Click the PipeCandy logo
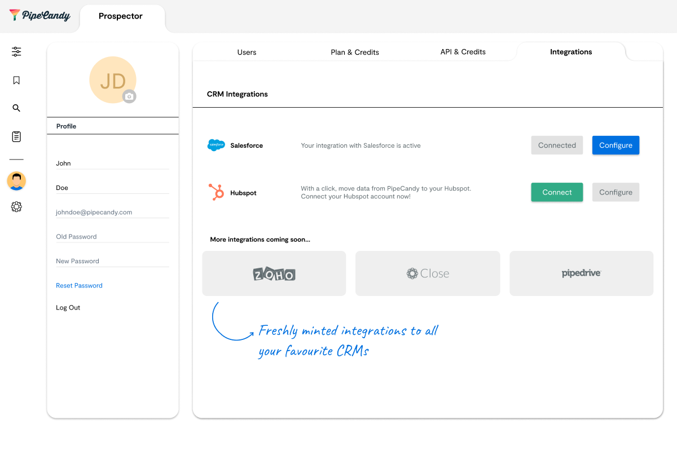This screenshot has width=677, height=451. [40, 15]
